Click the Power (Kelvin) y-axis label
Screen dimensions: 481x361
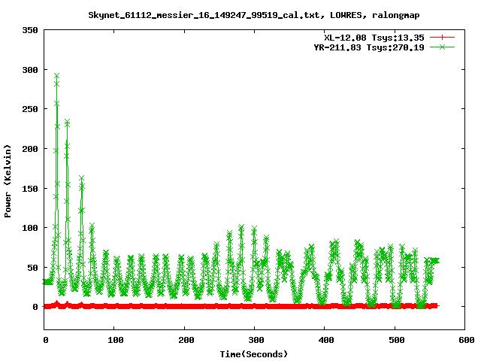(x=8, y=179)
